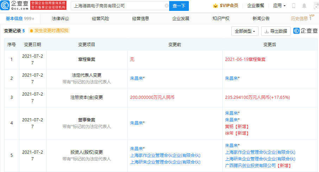Click 注册资本(金)变更 item cell
Image resolution: width=319 pixels, height=172 pixels.
[87, 97]
